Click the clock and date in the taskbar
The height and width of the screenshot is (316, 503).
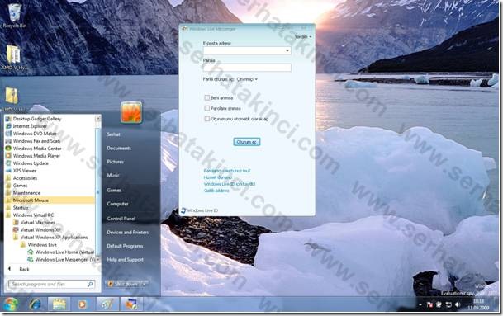(x=478, y=304)
